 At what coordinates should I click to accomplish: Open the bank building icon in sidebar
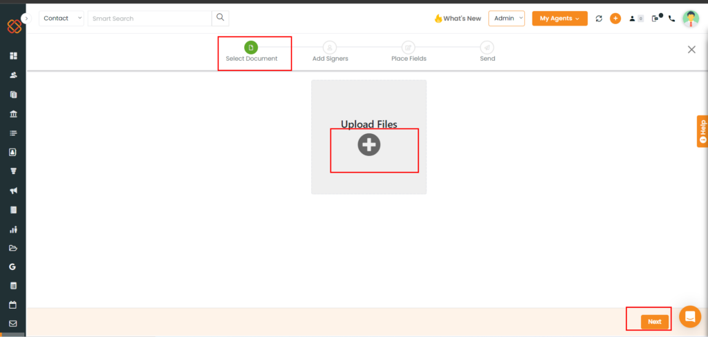tap(13, 114)
